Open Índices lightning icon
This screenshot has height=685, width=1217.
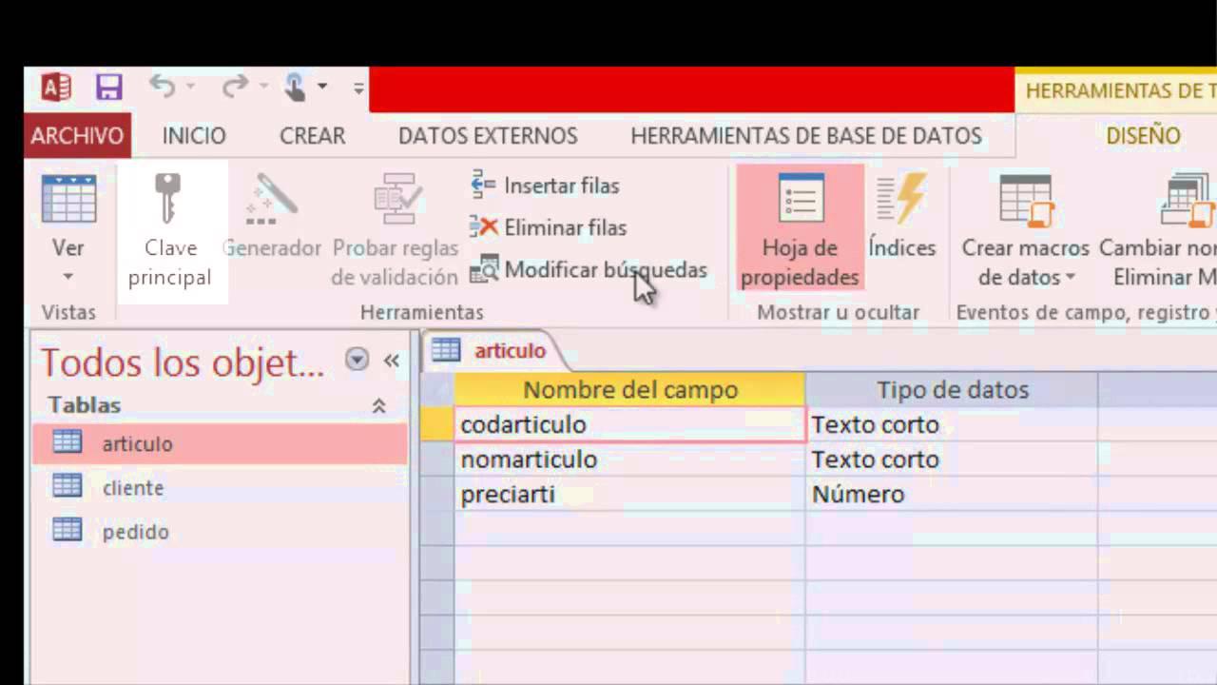[901, 199]
